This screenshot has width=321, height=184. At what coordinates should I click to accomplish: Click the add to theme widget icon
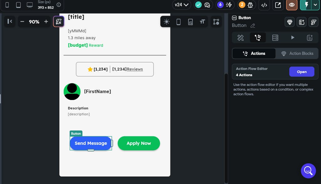tap(302, 22)
